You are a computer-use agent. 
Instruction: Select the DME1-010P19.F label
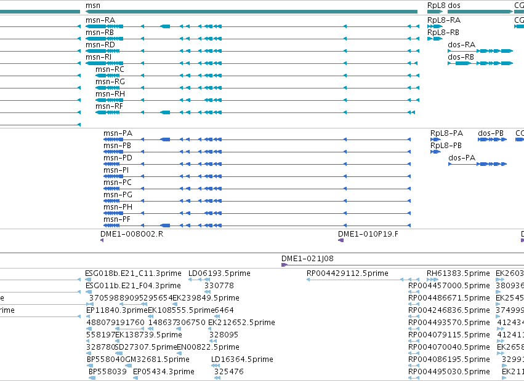coord(368,234)
